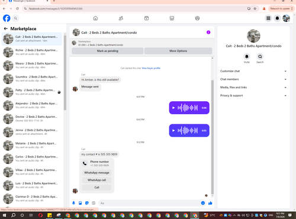Open the Villaa conversation

click(x=32, y=172)
